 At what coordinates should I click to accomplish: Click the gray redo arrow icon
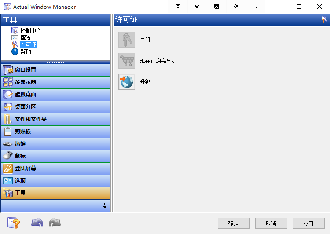(x=55, y=223)
